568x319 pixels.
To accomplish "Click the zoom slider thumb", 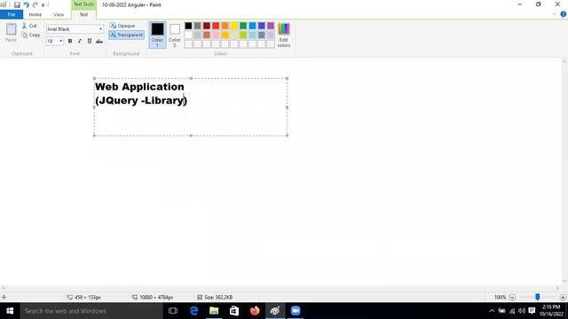I will click(538, 297).
